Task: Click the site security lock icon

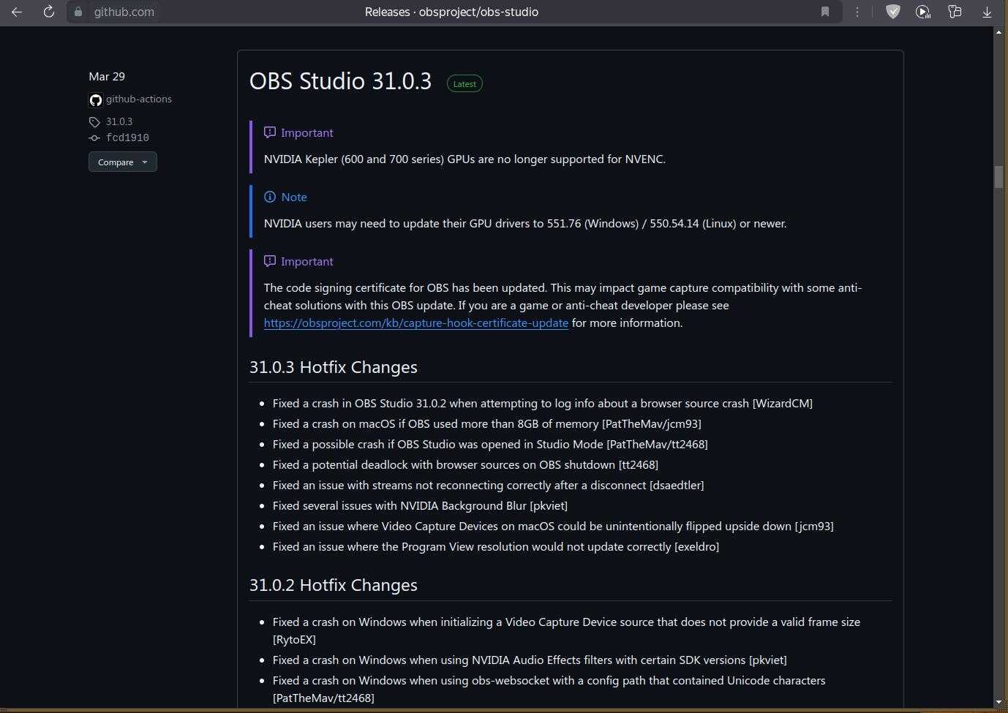Action: tap(78, 12)
